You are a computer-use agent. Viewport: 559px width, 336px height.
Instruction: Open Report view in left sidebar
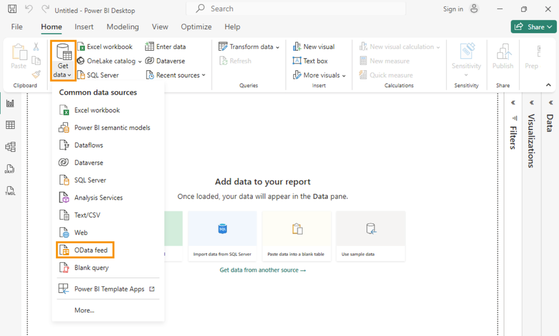[10, 103]
